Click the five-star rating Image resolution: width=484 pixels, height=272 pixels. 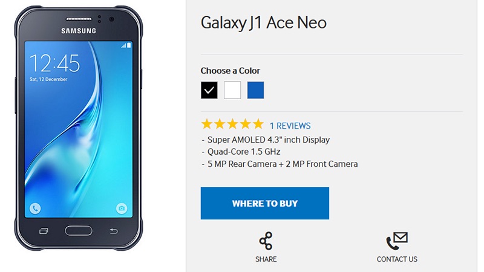point(232,125)
